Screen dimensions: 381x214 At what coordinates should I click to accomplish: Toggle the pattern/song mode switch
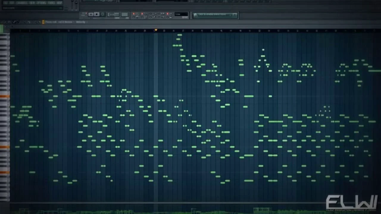click(x=84, y=14)
